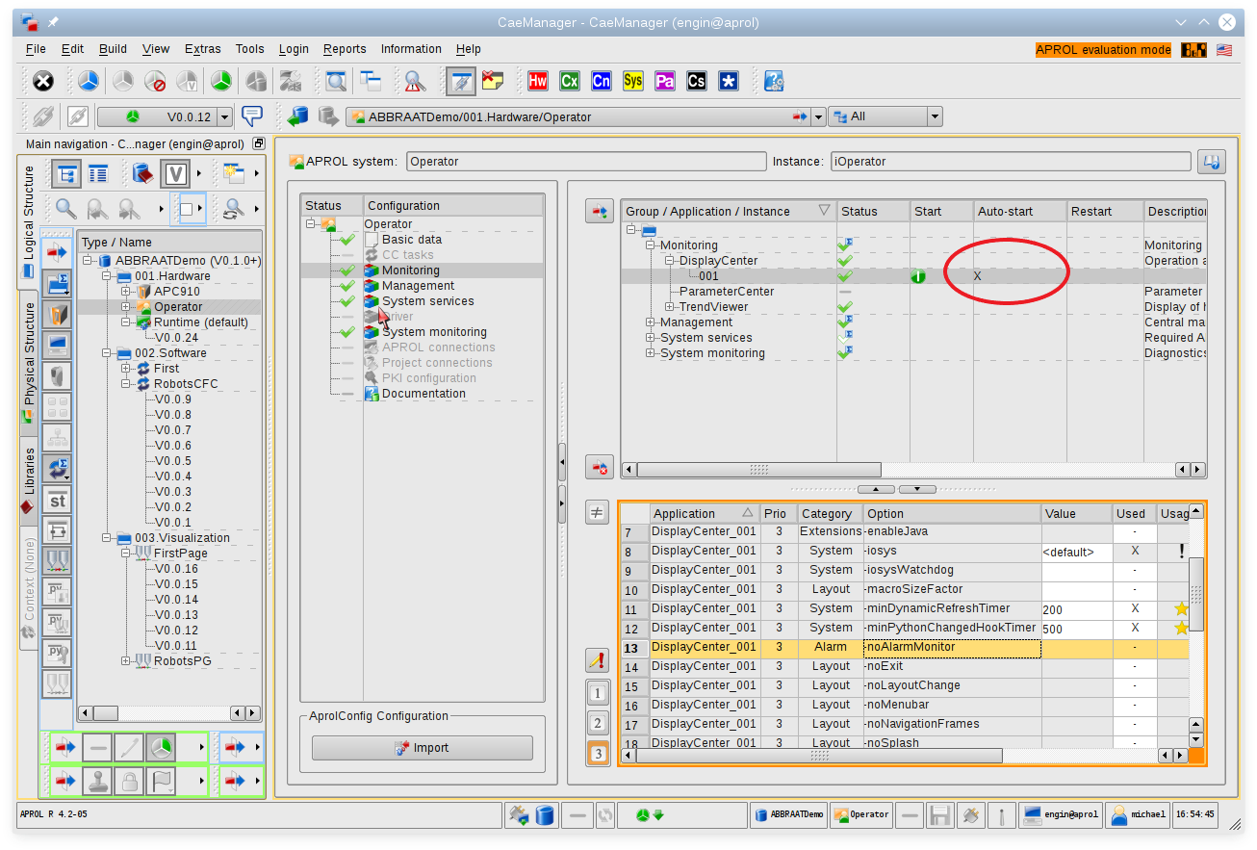Switch to the Libraries tab
1257x850 pixels.
click(29, 481)
